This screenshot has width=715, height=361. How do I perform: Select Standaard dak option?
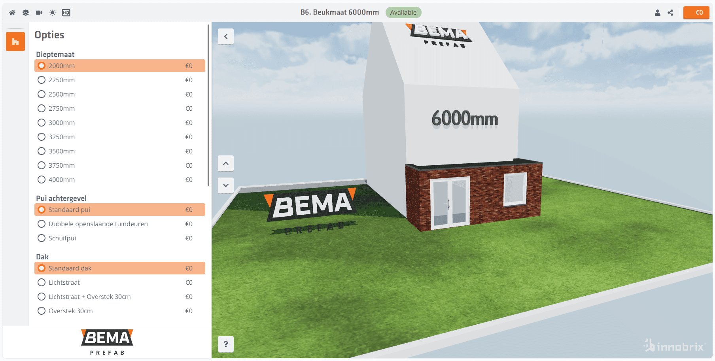120,268
